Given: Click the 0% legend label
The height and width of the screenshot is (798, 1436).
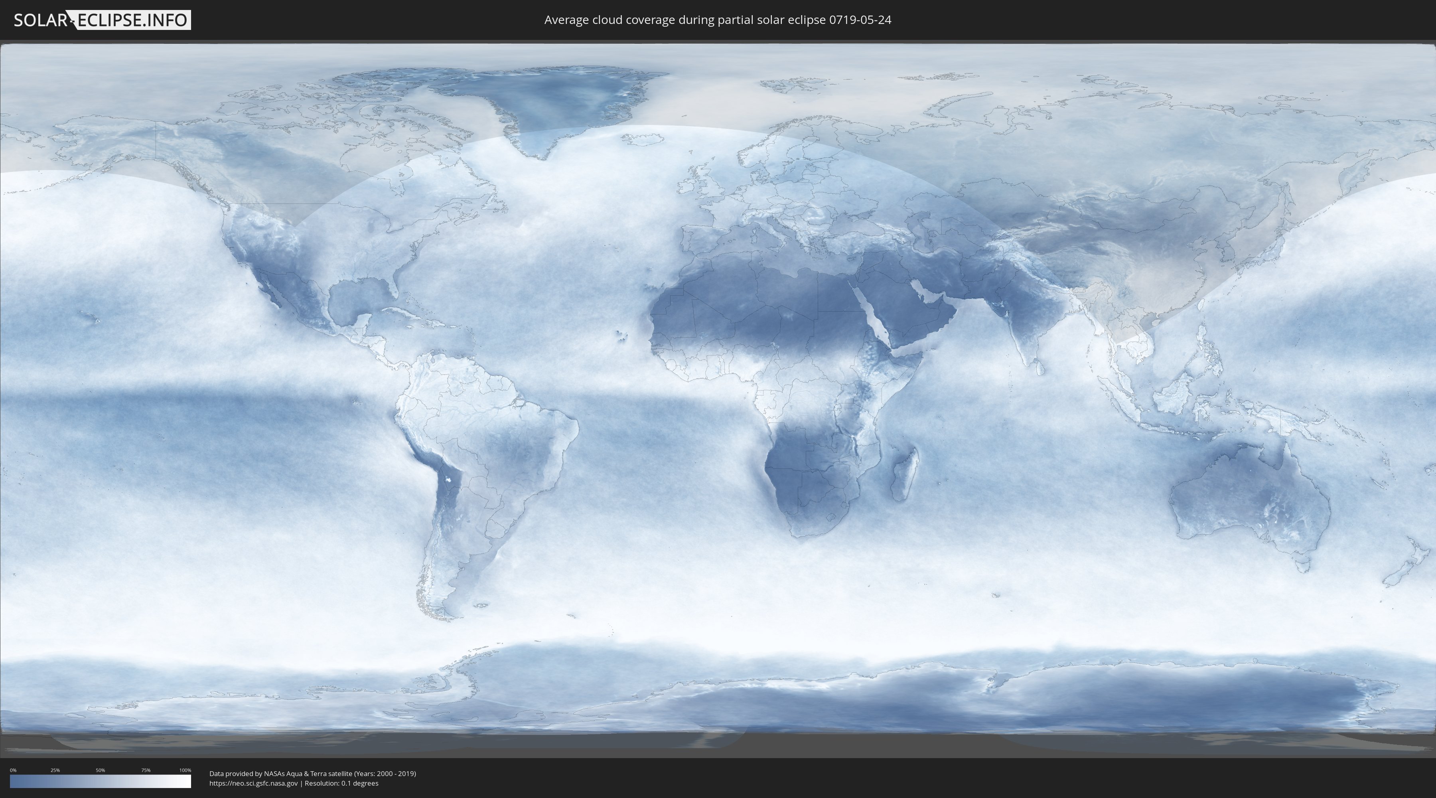Looking at the screenshot, I should [x=13, y=770].
